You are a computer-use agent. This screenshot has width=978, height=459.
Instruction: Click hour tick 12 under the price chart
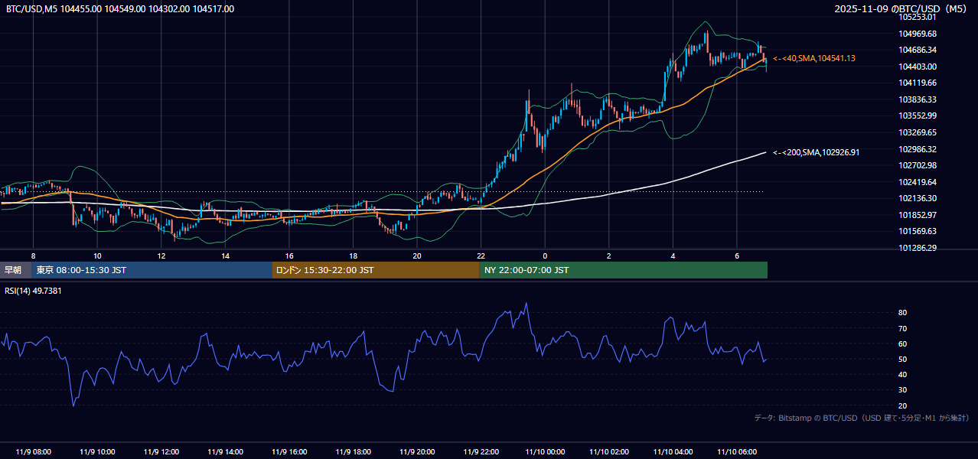point(161,256)
